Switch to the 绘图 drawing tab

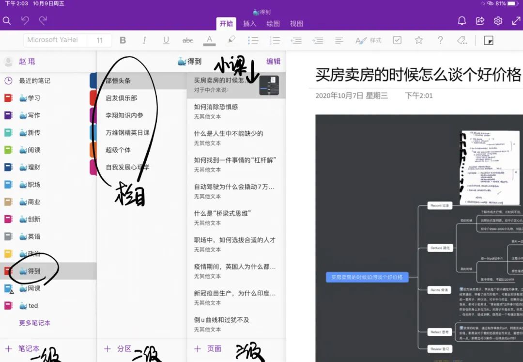point(273,23)
